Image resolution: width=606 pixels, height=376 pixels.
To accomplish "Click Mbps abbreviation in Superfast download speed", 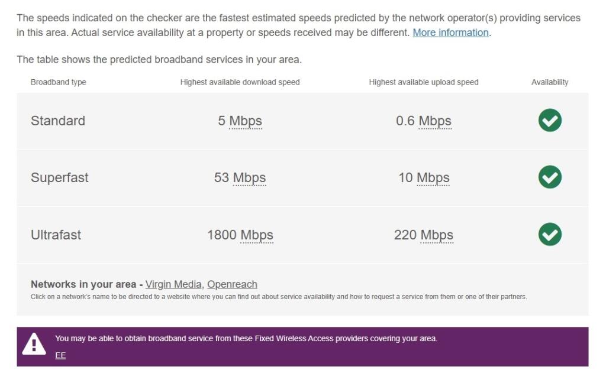I will click(249, 178).
